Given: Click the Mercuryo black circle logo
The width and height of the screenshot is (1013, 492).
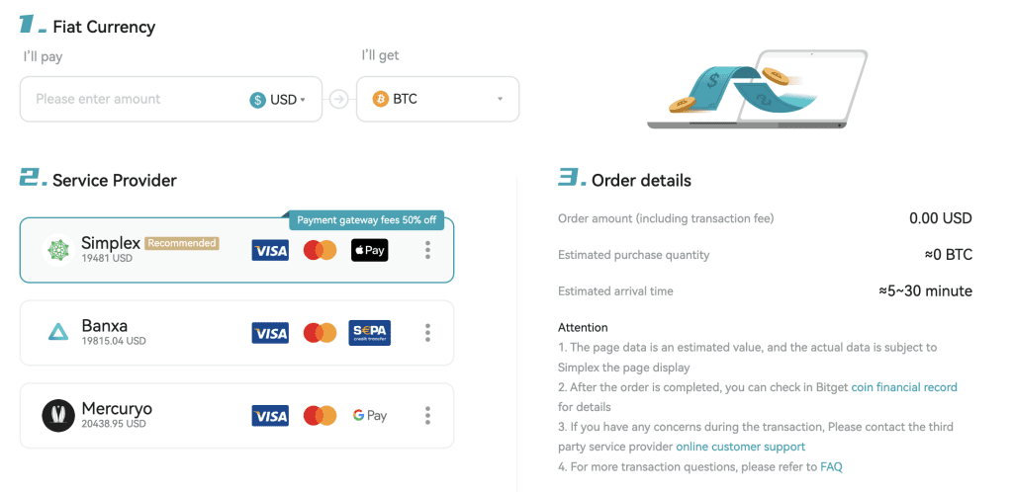Looking at the screenshot, I should pyautogui.click(x=58, y=416).
